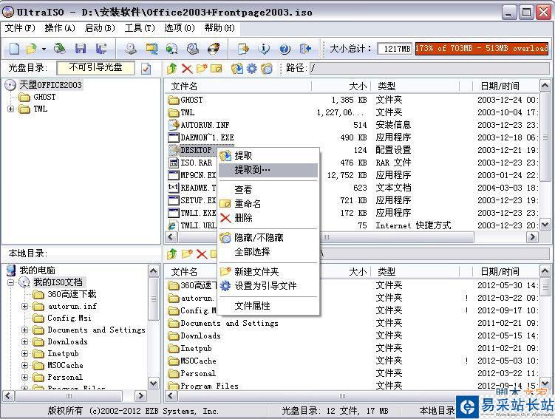Click the Save floppy disk icon

pyautogui.click(x=81, y=49)
